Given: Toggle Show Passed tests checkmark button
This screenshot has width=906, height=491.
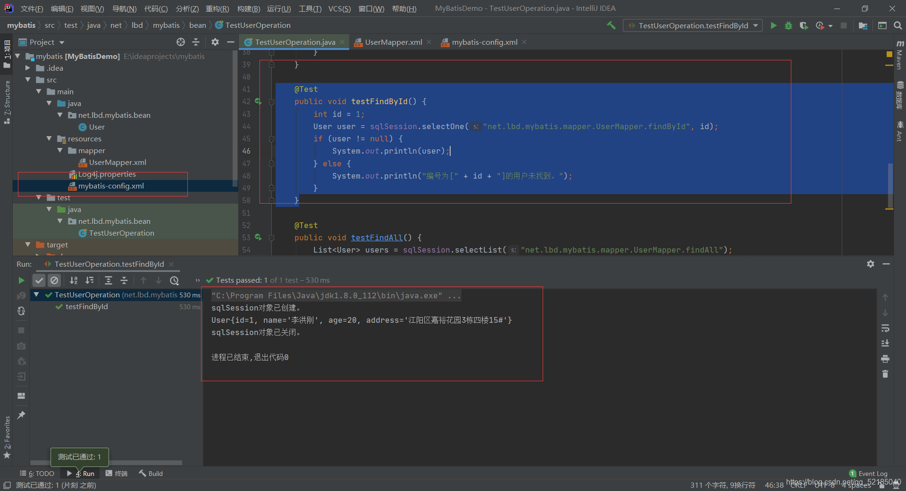Looking at the screenshot, I should tap(39, 280).
